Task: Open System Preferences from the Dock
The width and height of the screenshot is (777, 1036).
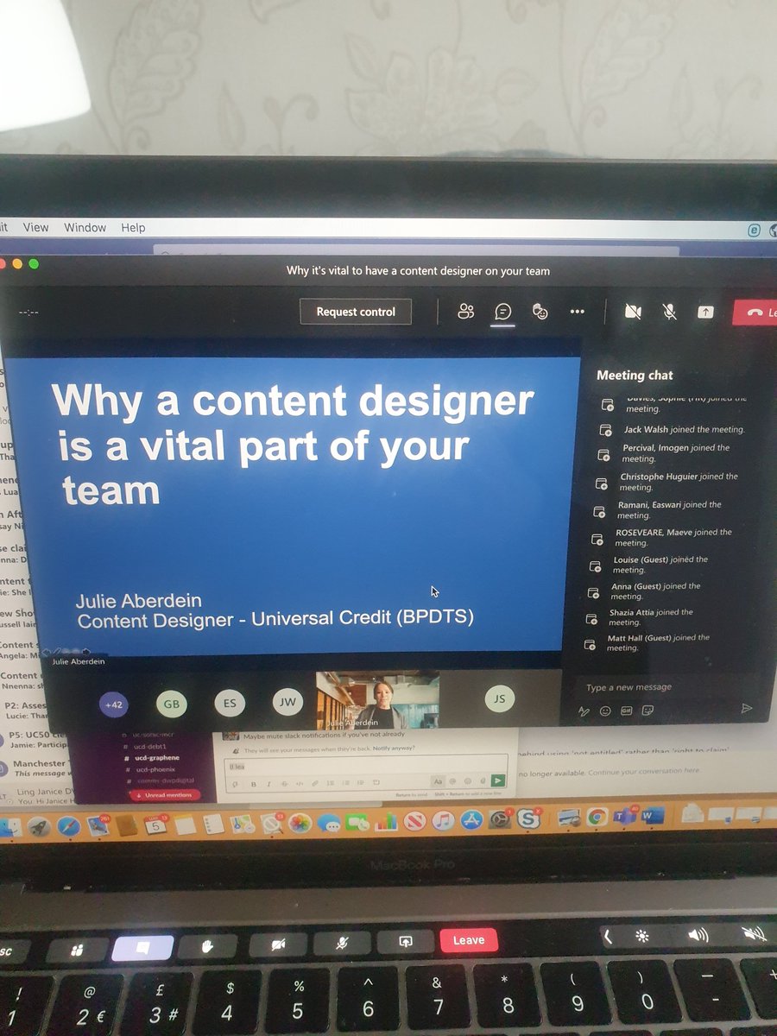Action: point(500,820)
